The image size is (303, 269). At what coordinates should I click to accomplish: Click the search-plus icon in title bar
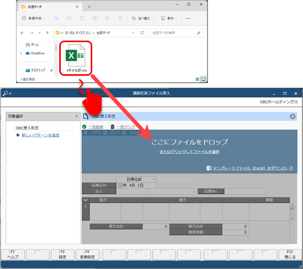tap(7, 93)
